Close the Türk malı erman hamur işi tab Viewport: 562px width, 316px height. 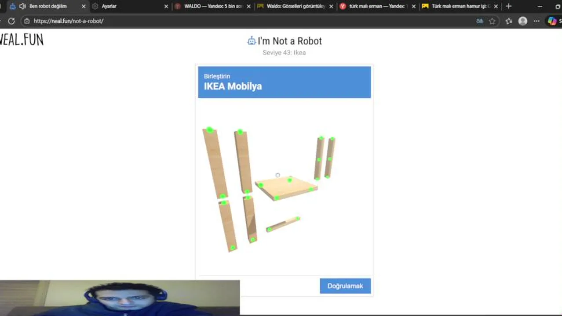496,7
